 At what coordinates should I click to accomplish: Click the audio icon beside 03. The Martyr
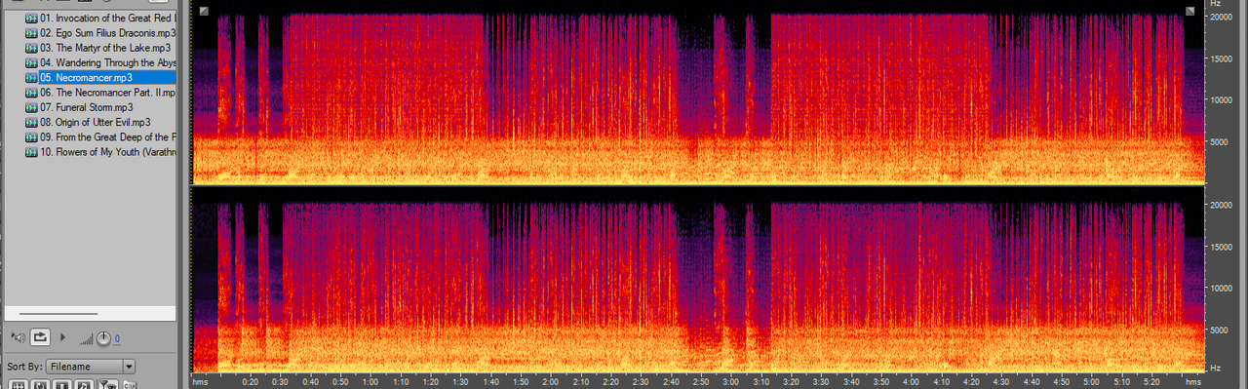(31, 48)
